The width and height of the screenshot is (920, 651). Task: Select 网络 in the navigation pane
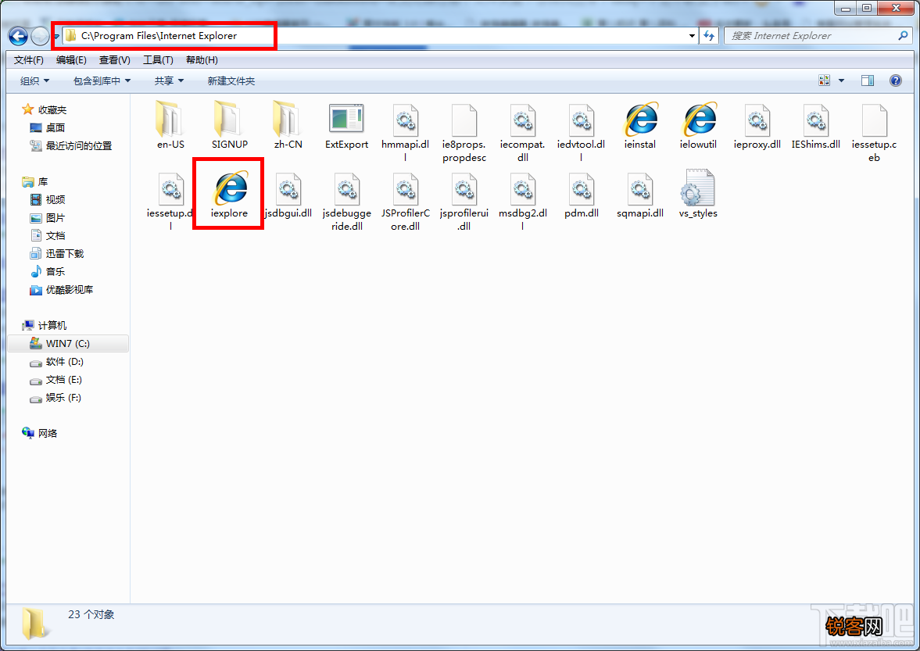click(x=40, y=434)
